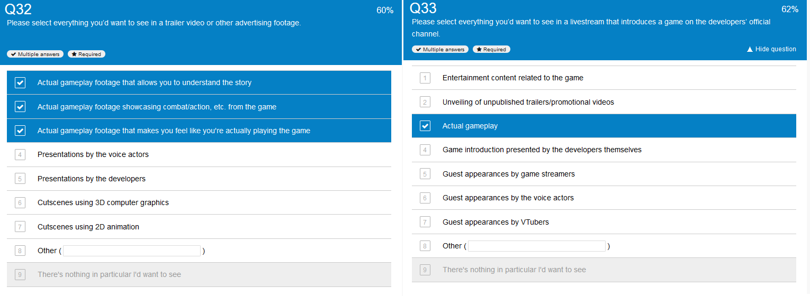Choose Cutscenes using 3D computer graphics
Image resolution: width=810 pixels, height=296 pixels.
(x=199, y=202)
